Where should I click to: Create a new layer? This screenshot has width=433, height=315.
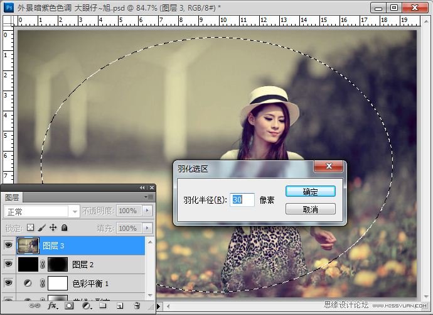pos(120,306)
